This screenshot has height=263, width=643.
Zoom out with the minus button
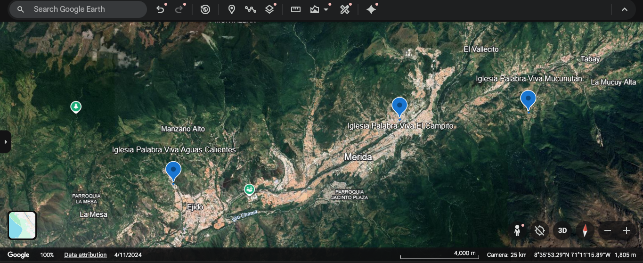point(608,230)
